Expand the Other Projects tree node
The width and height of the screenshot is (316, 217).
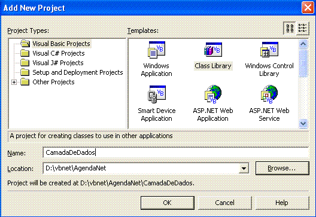coord(14,82)
